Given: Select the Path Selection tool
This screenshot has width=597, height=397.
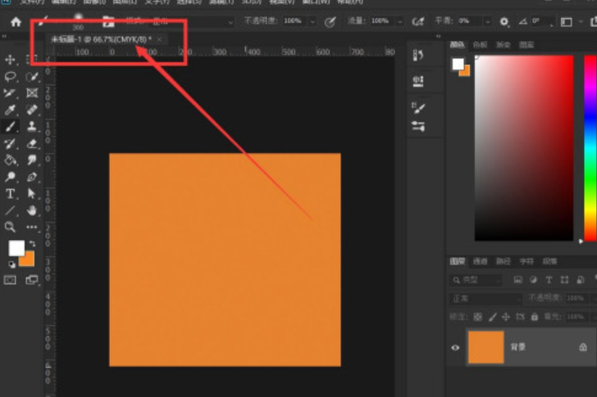Looking at the screenshot, I should [32, 194].
